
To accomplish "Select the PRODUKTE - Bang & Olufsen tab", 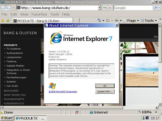I will (x=43, y=21).
